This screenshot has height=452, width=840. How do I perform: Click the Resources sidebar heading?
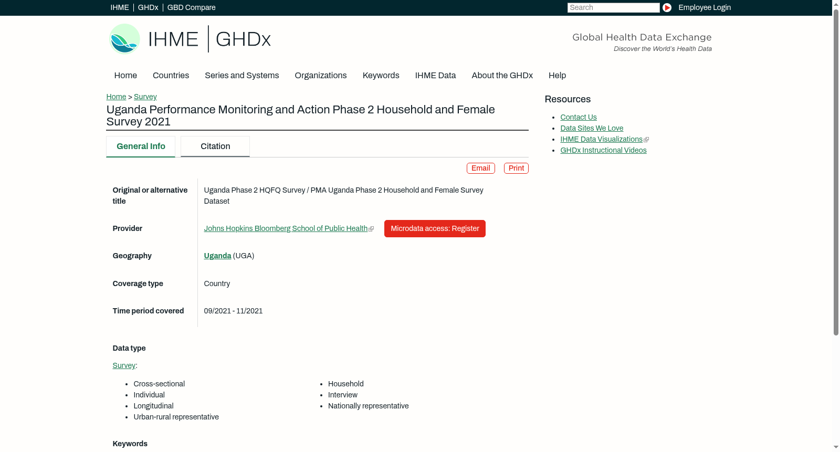tap(568, 99)
